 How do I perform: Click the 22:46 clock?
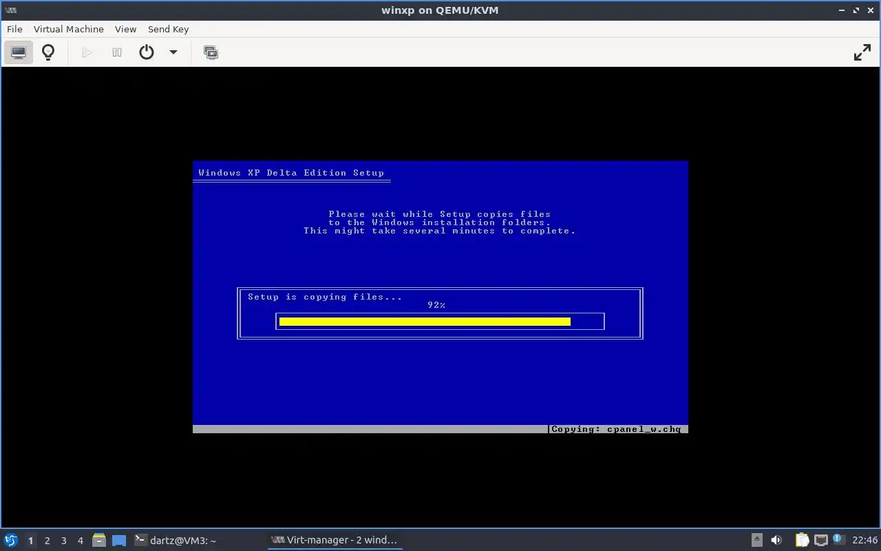click(864, 540)
